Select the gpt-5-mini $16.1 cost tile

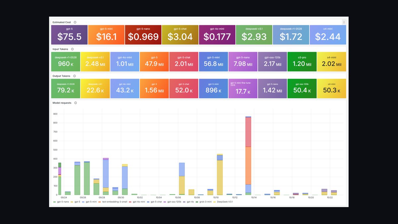pos(106,35)
